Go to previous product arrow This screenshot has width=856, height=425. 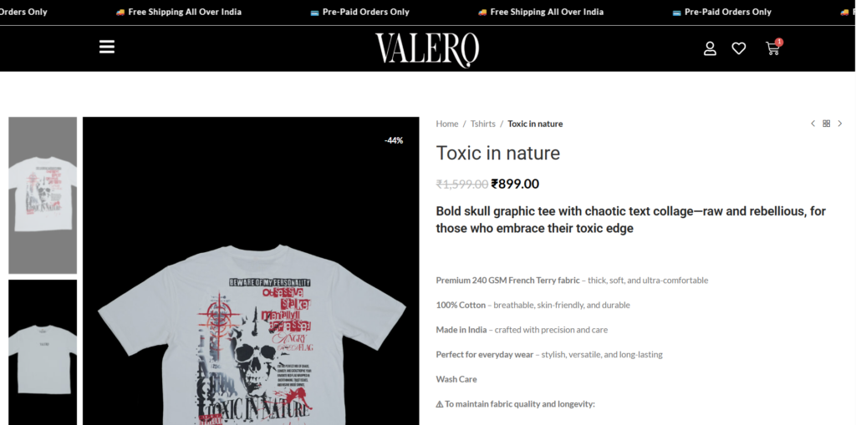coord(813,124)
